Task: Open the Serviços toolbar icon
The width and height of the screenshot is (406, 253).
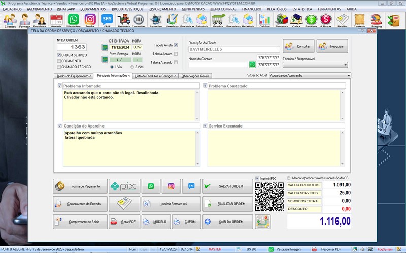Action: pyautogui.click(x=172, y=20)
